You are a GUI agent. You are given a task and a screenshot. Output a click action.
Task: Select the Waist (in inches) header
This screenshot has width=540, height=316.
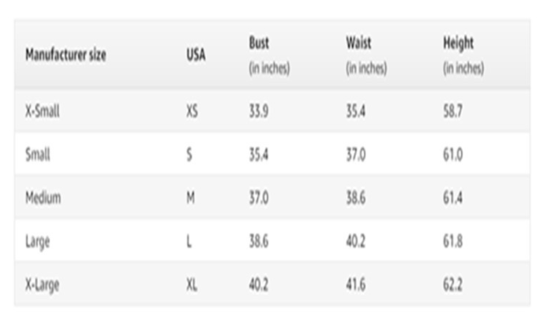click(366, 55)
